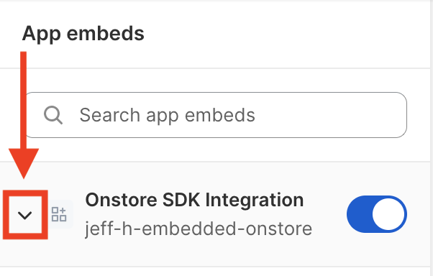Select the Onstore SDK Integration embed row

215,214
